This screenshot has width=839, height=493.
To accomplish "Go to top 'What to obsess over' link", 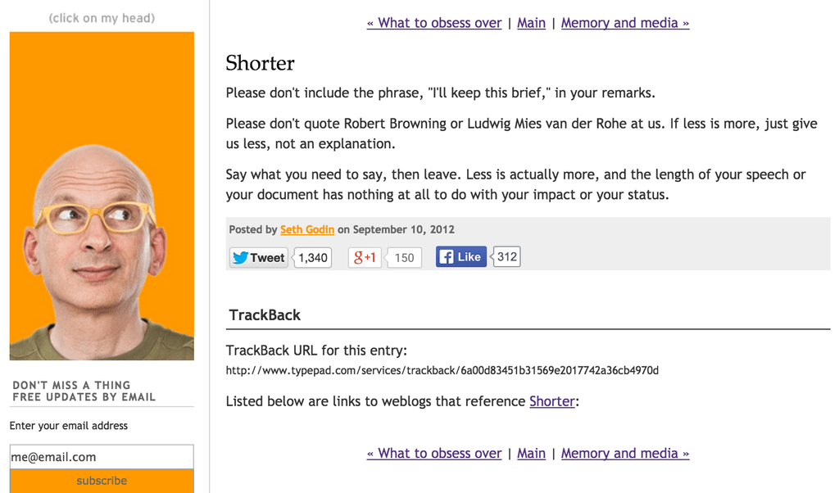I will tap(434, 23).
